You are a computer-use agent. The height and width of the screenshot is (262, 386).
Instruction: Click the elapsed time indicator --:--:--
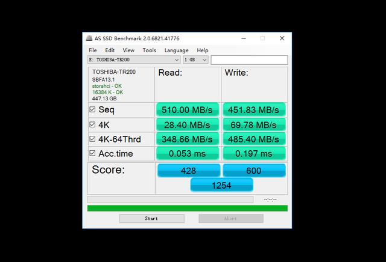click(270, 200)
